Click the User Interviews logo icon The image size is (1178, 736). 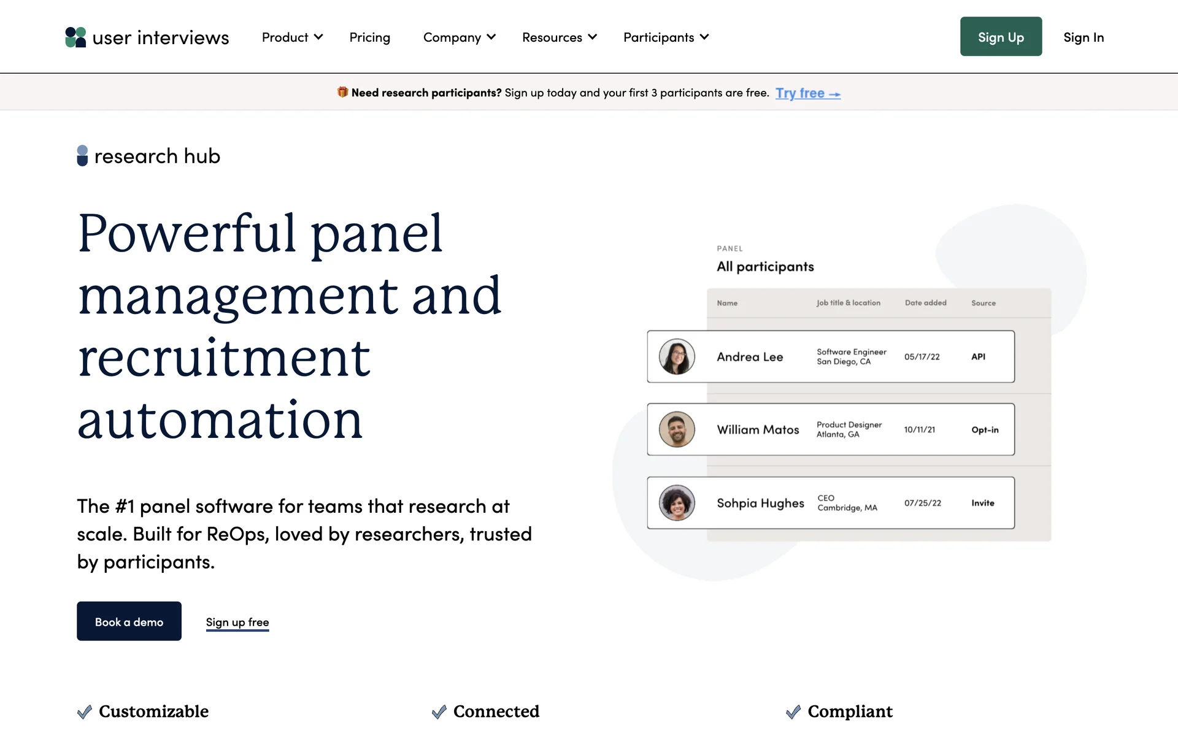click(x=75, y=37)
